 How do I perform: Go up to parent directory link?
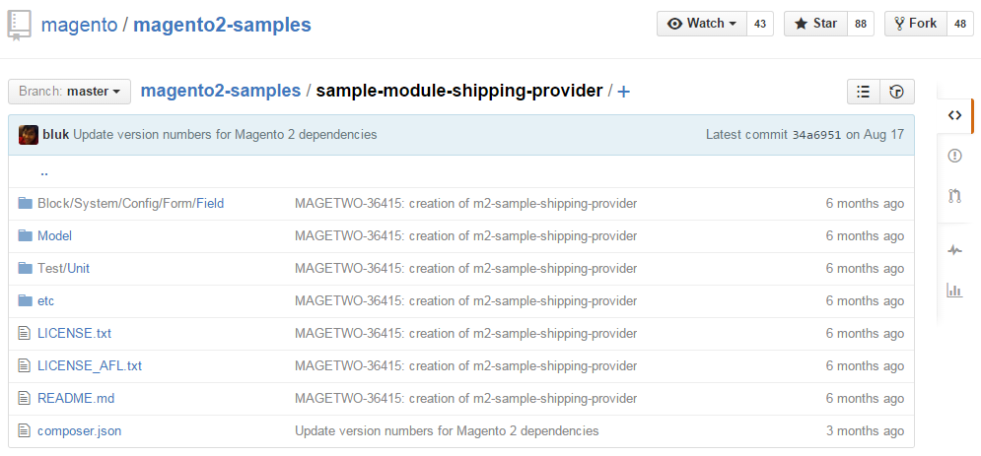[x=44, y=172]
